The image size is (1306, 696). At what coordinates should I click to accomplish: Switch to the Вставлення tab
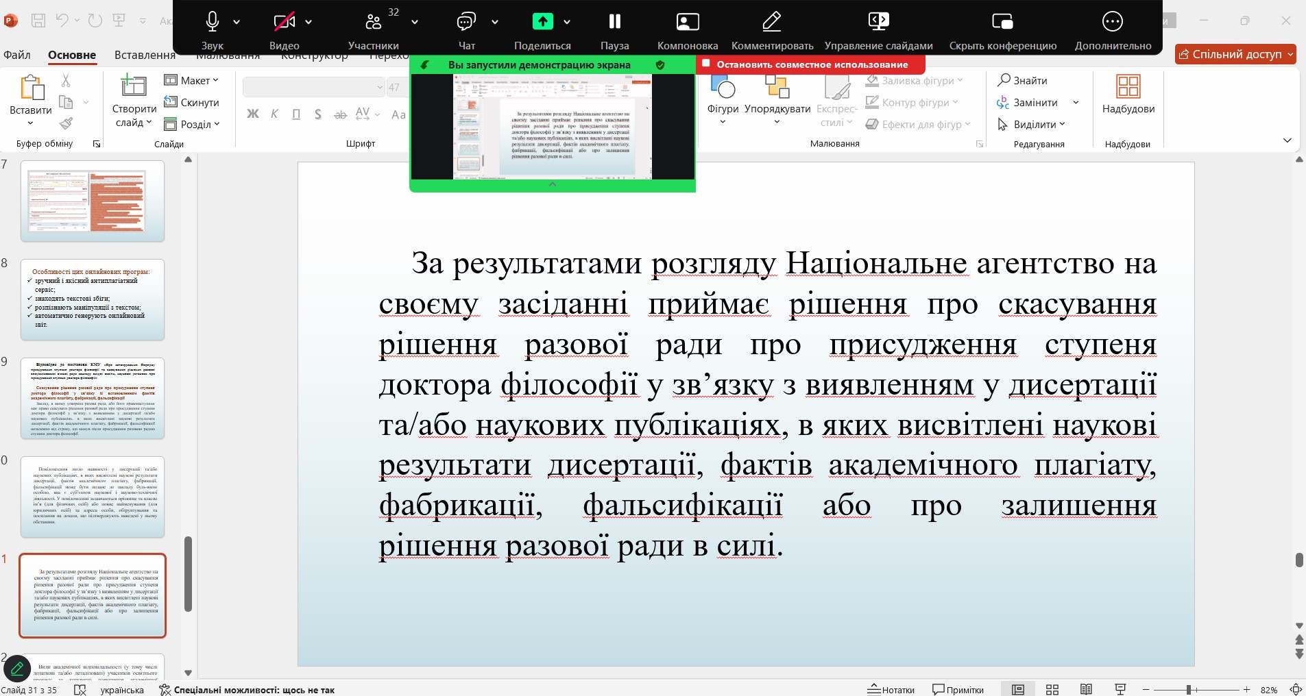tap(145, 55)
